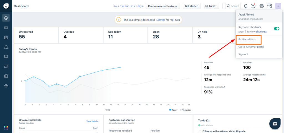Open the On hold 3 card
This screenshot has height=133, width=284.
point(214,35)
